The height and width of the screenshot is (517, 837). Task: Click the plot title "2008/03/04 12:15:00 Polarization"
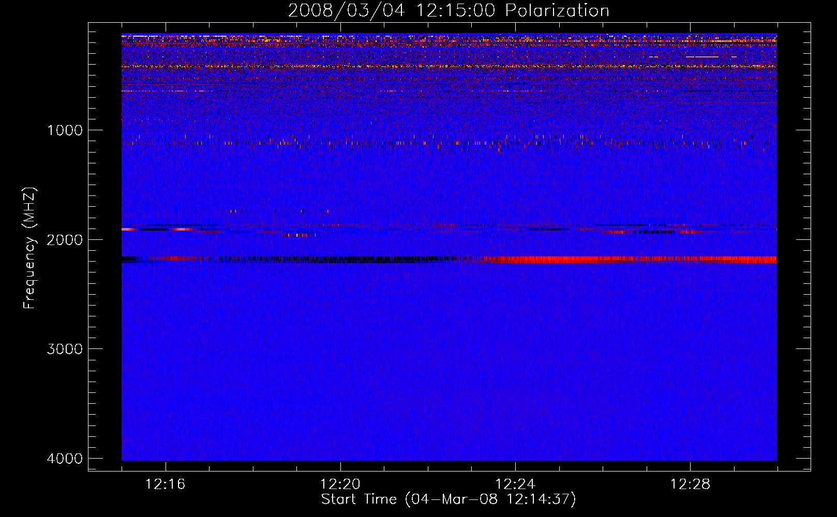pos(449,10)
